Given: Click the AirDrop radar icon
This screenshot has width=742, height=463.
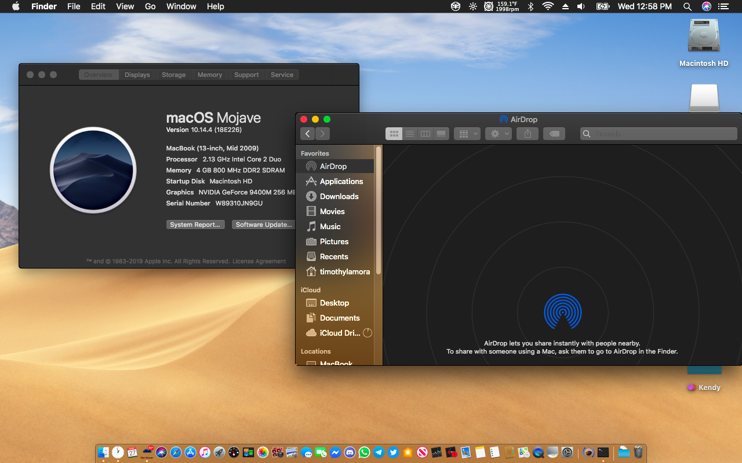Looking at the screenshot, I should [562, 313].
